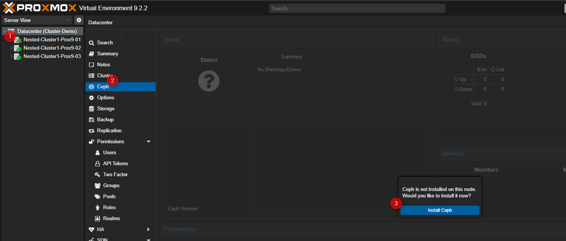Viewport: 566px width, 241px height.
Task: Click the "Monitors" heading
Action: [486, 170]
